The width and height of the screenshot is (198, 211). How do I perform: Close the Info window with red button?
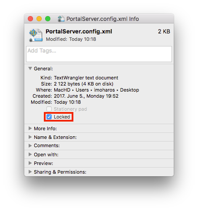tap(30, 19)
